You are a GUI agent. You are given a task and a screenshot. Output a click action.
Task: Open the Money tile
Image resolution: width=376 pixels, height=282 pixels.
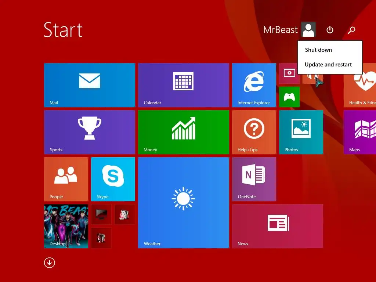[x=184, y=132]
